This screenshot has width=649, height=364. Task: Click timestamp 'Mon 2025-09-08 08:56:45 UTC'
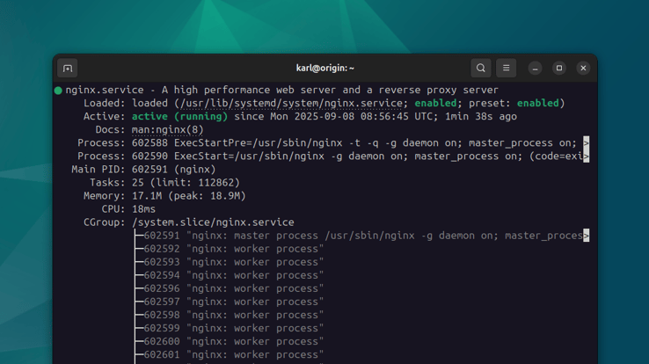pyautogui.click(x=351, y=117)
